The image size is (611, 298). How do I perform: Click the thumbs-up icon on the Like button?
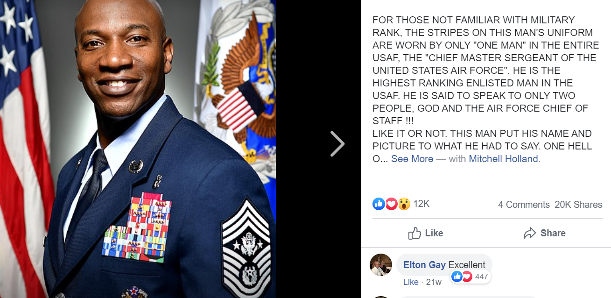click(414, 233)
